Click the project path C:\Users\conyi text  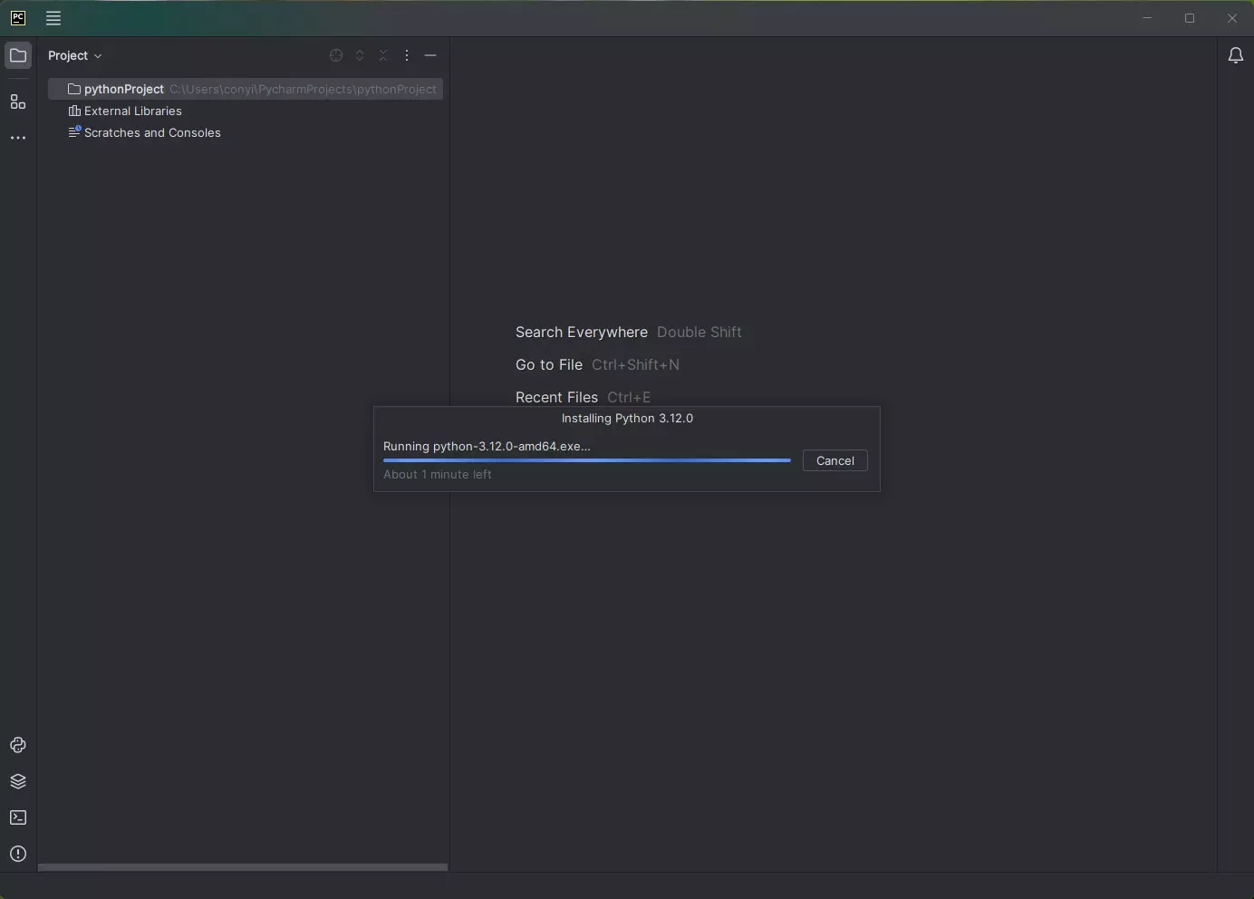click(x=303, y=89)
